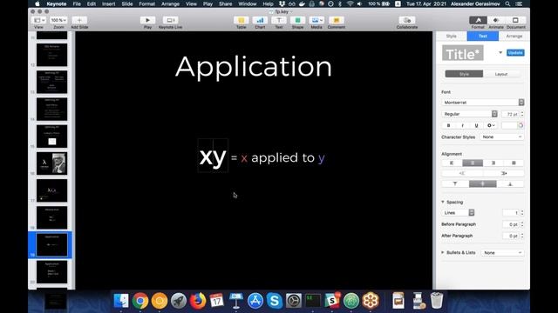Click the text color well

tap(509, 125)
